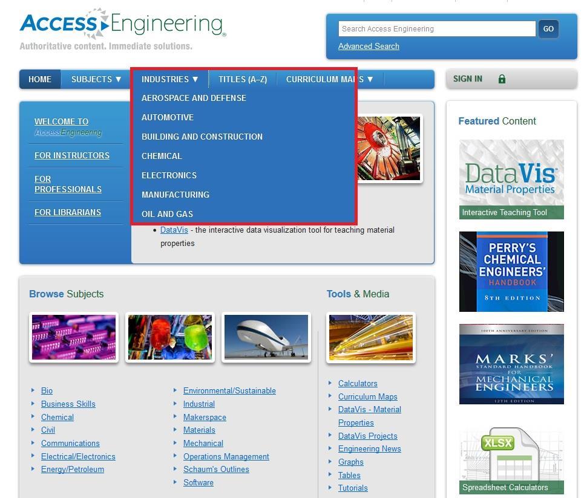The image size is (584, 498).
Task: Click the green lock Sign In icon
Action: [502, 79]
